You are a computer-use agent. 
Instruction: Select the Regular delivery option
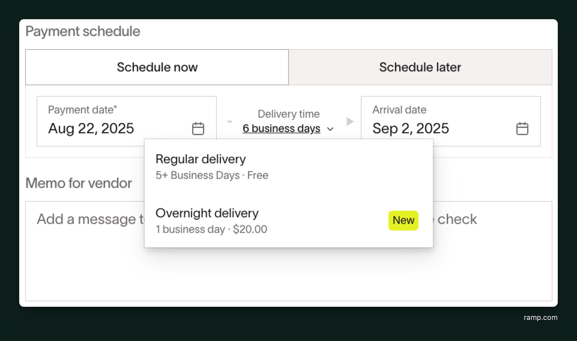(212, 167)
